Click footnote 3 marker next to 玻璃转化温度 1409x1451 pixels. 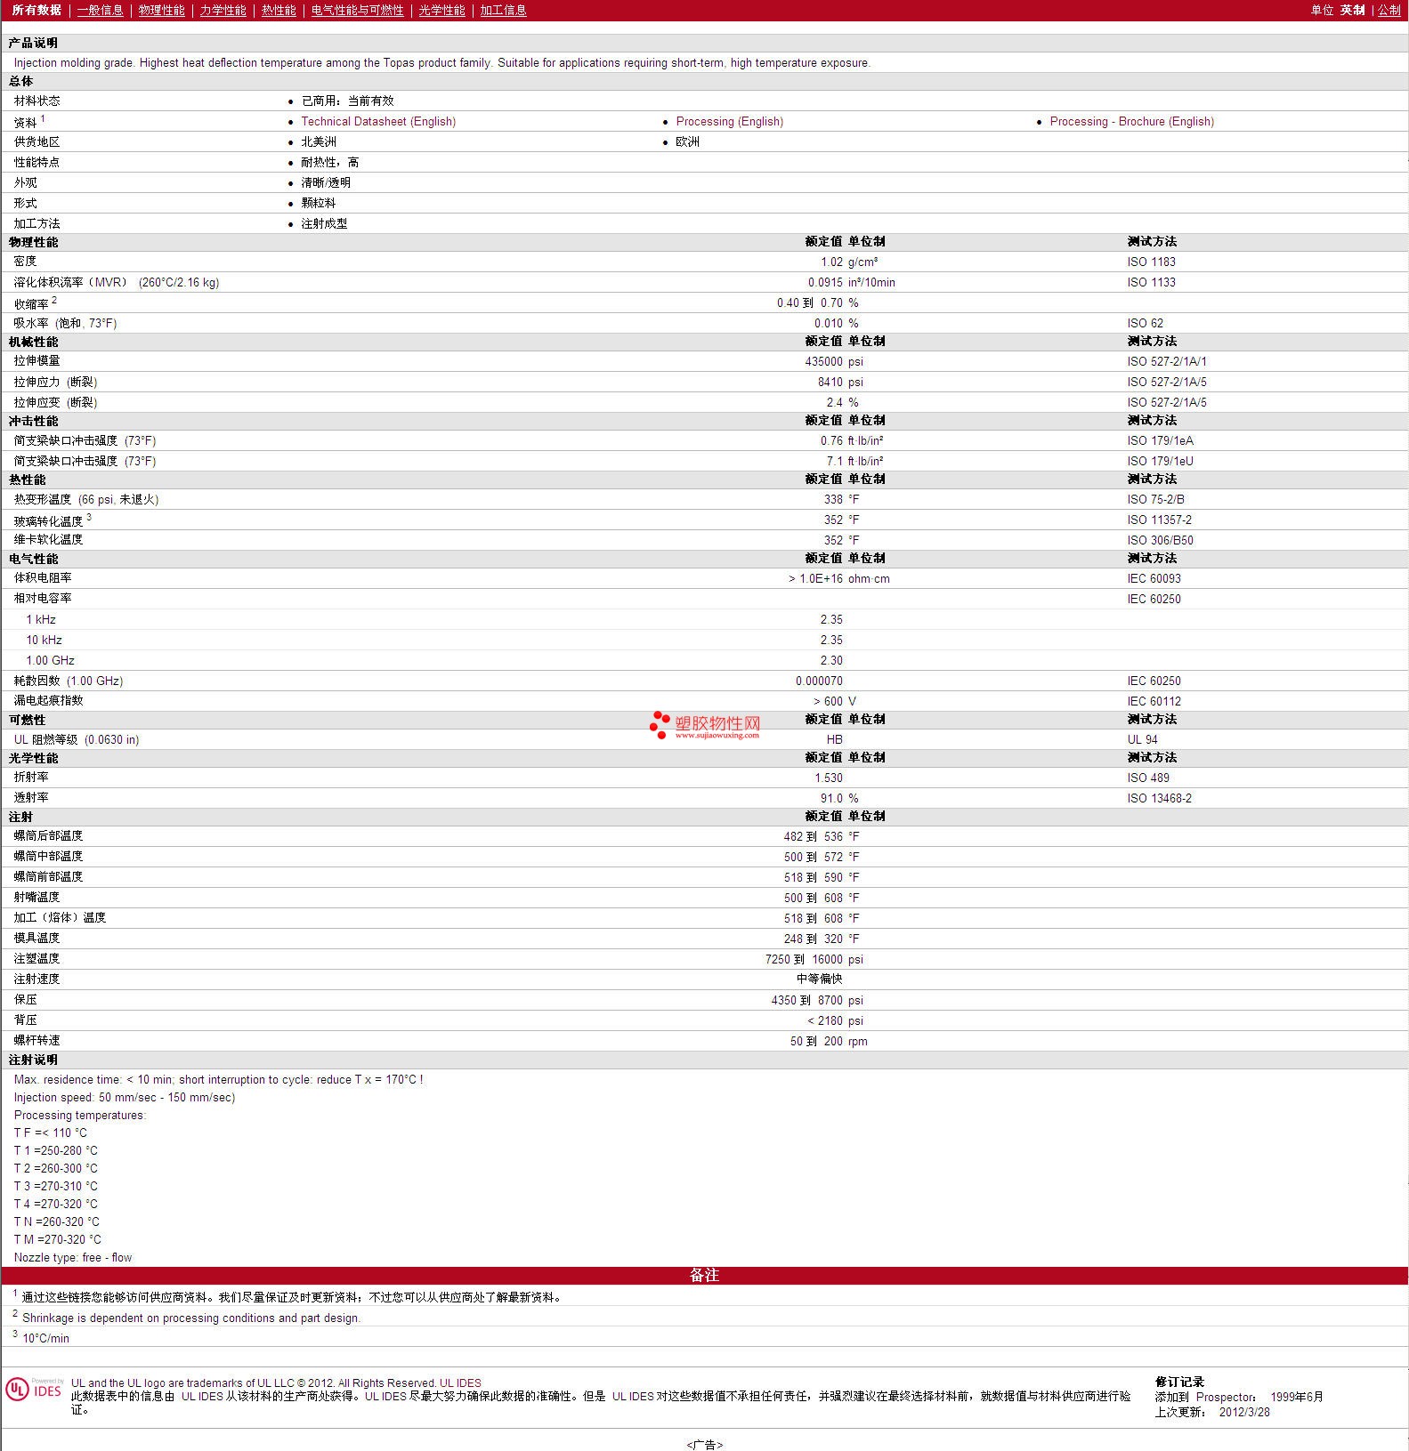[89, 517]
